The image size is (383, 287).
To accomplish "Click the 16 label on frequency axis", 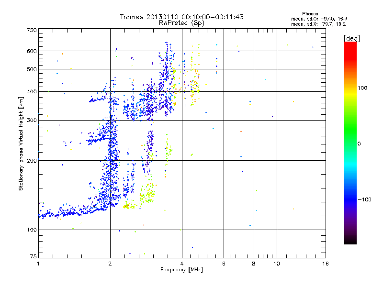I will pyautogui.click(x=326, y=264).
